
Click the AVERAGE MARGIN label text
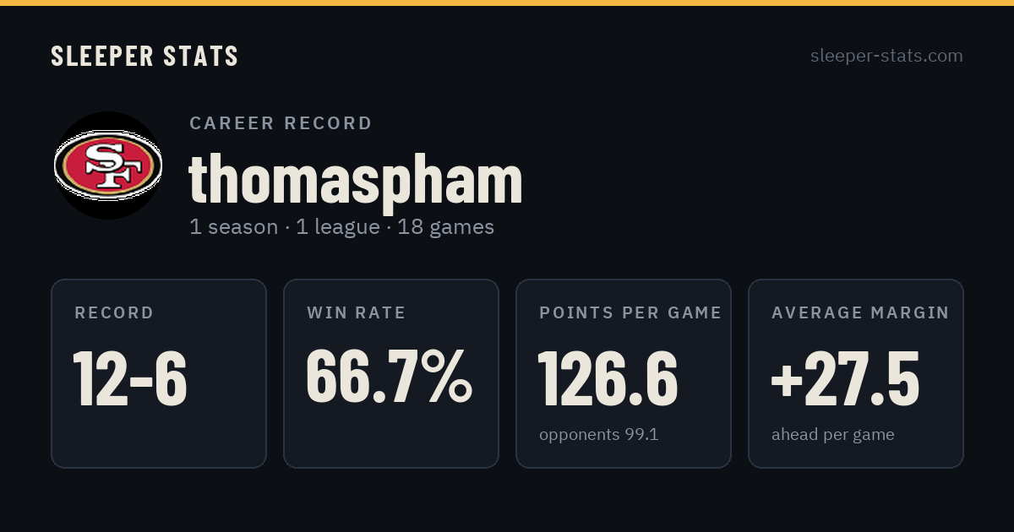860,313
